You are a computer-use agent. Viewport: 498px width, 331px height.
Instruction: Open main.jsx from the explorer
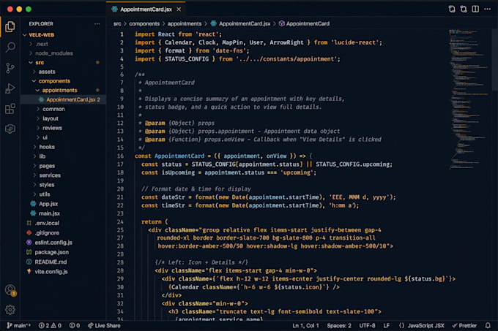64,213
